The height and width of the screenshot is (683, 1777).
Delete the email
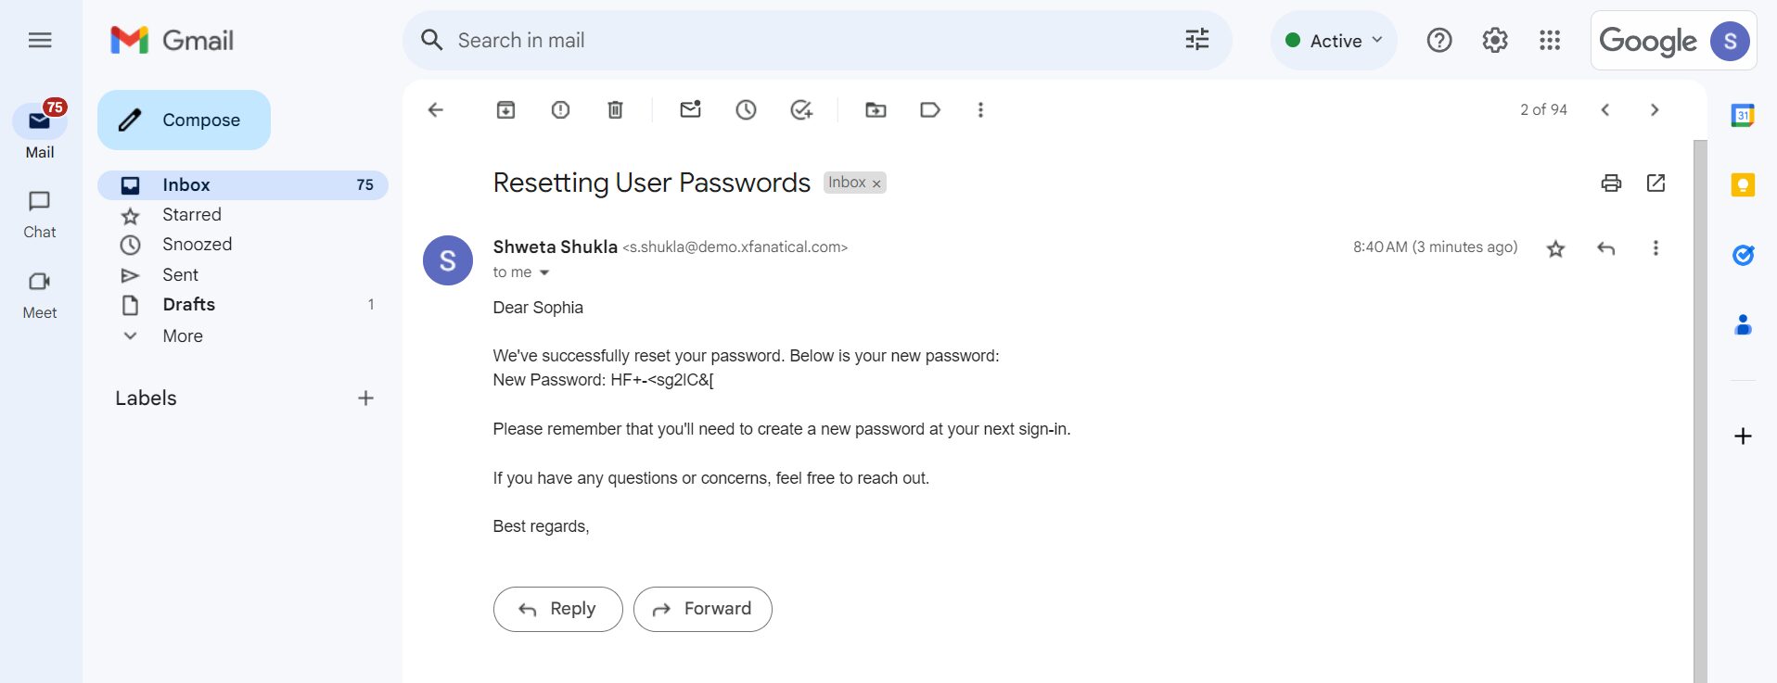point(614,109)
